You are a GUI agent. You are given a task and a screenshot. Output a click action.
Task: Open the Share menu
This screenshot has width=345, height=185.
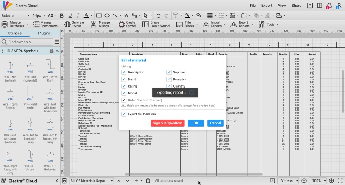coord(296,6)
